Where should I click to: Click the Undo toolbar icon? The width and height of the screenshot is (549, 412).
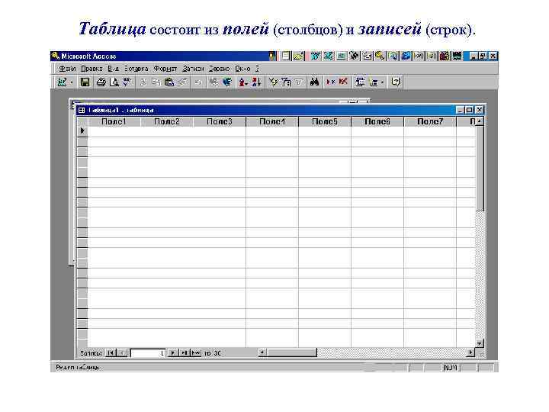tap(198, 82)
